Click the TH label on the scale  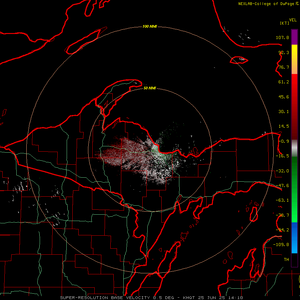[x=286, y=260]
